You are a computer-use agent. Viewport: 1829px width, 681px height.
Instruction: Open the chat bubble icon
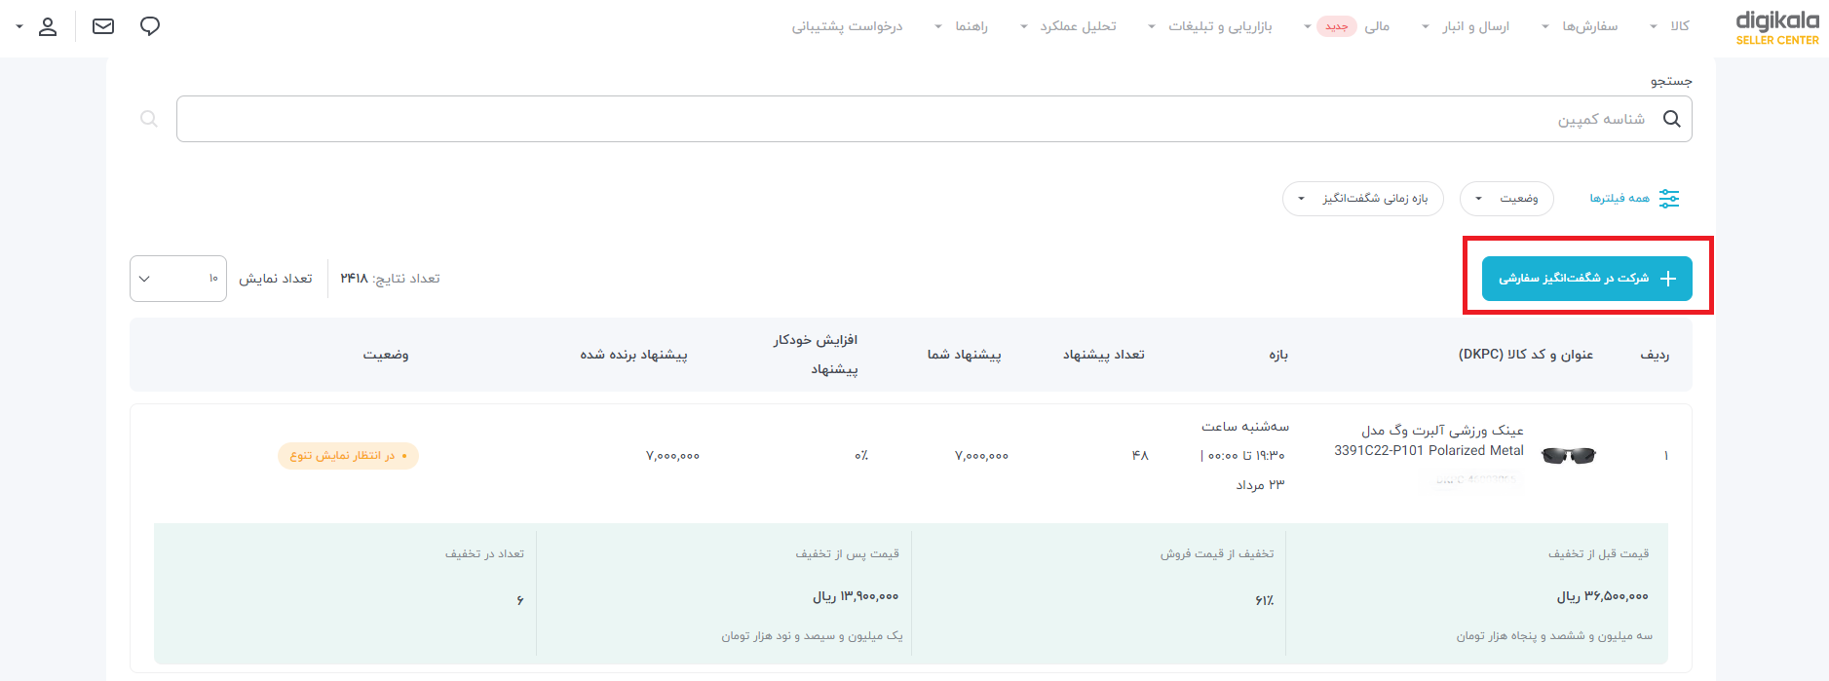(150, 26)
